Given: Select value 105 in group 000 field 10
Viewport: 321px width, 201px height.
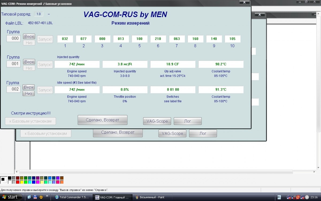Looking at the screenshot, I should pos(232,39).
